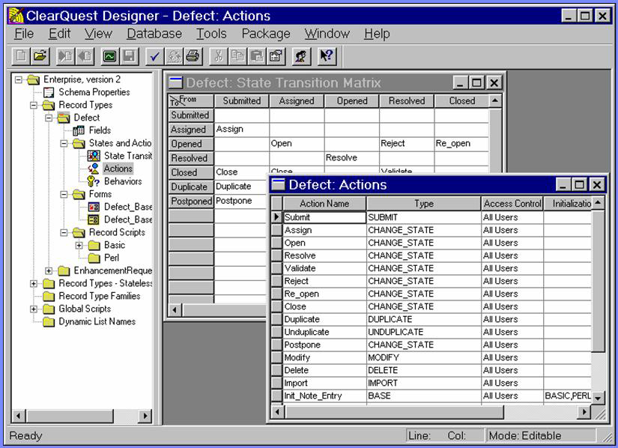Open the Edit menu
The height and width of the screenshot is (448, 618).
point(59,34)
